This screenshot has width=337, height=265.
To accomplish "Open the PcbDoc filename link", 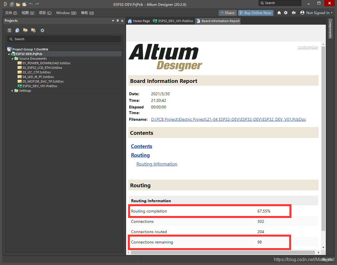I will (228, 119).
